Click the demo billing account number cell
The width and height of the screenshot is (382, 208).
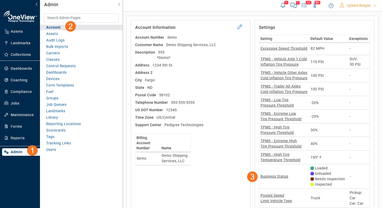pos(141,158)
